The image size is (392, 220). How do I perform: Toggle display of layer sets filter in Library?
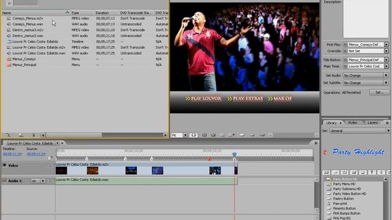[363, 172]
